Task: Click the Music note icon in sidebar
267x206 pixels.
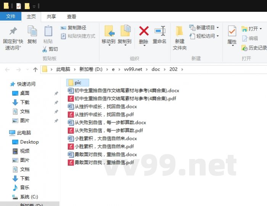Action: pos(15,188)
